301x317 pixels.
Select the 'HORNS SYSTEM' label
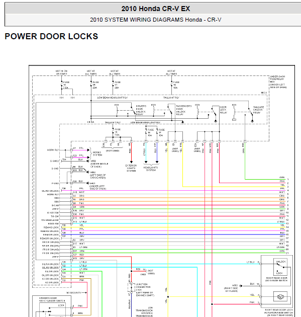click(x=97, y=153)
